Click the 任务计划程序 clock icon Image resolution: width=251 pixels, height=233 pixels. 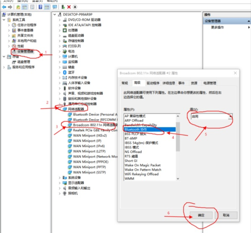14,25
